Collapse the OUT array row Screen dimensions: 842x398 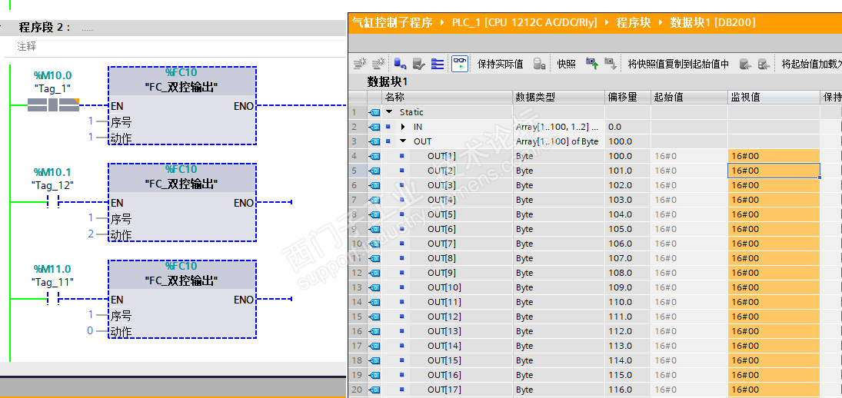pos(403,141)
